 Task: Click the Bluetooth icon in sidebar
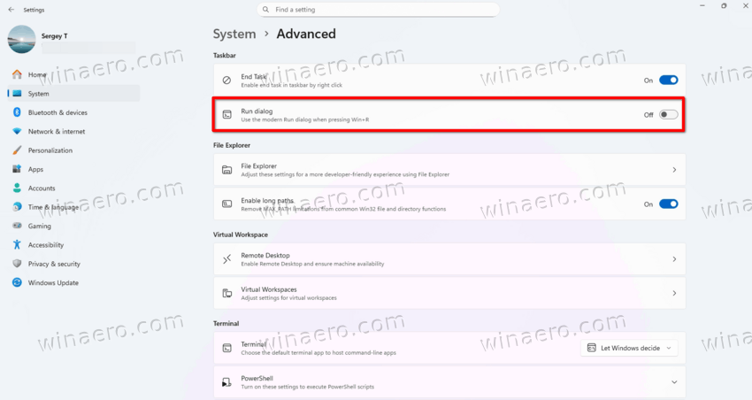point(18,112)
